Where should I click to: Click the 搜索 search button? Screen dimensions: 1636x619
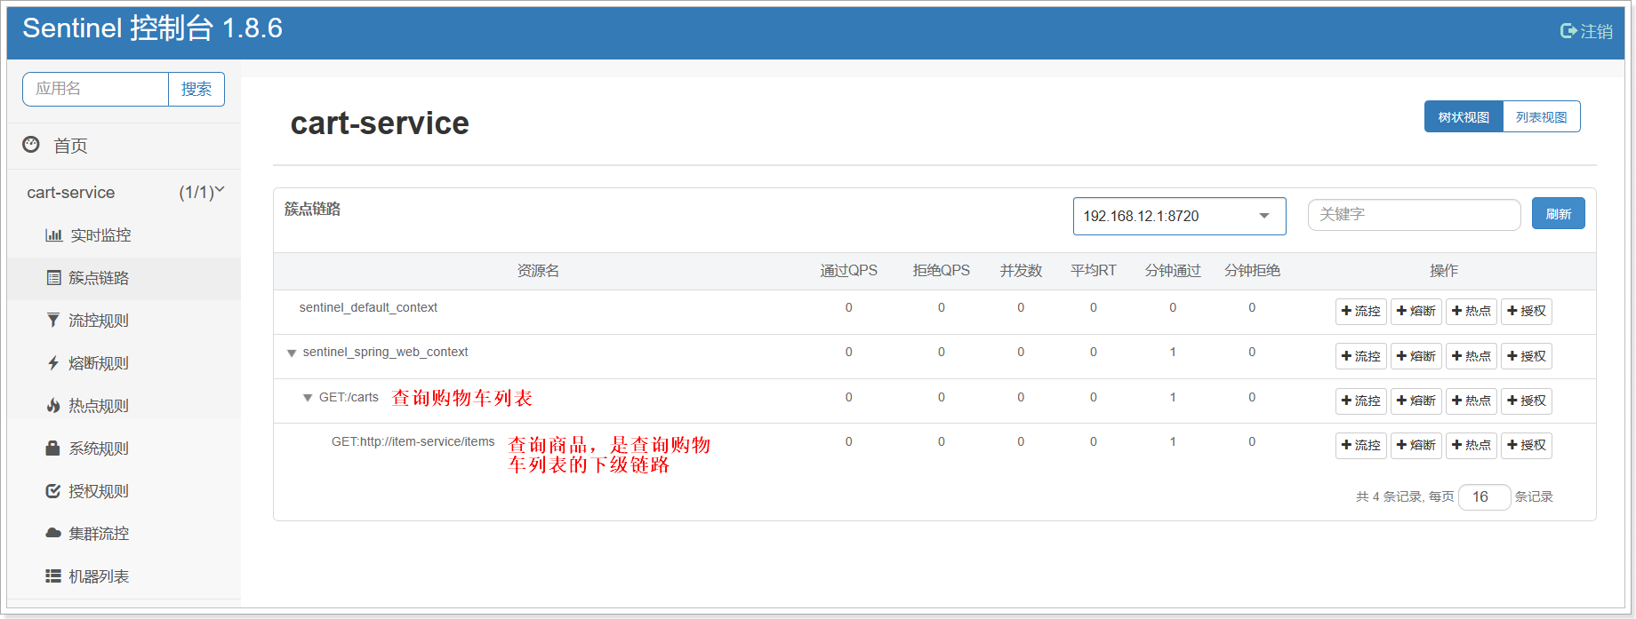[x=196, y=89]
